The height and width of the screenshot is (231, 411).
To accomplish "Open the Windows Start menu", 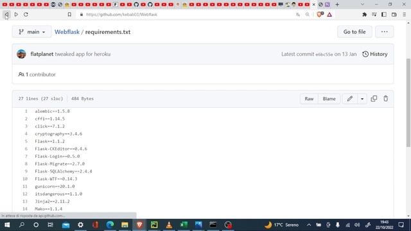I will click(7, 225).
